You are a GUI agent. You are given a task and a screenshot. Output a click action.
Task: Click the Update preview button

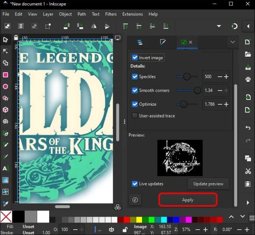pyautogui.click(x=208, y=184)
